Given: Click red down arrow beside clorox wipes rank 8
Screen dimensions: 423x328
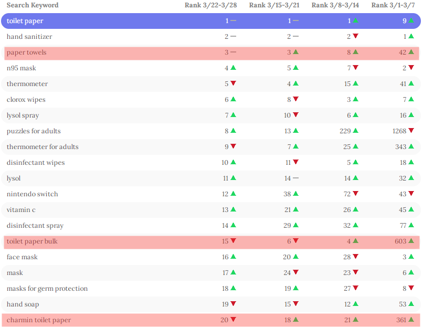Looking at the screenshot, I should pos(295,99).
